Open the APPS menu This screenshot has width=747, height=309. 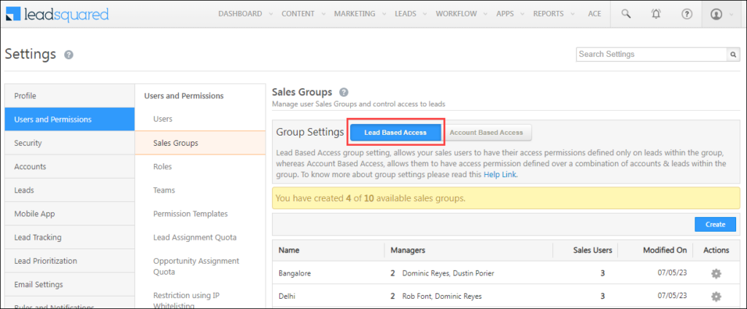point(505,14)
